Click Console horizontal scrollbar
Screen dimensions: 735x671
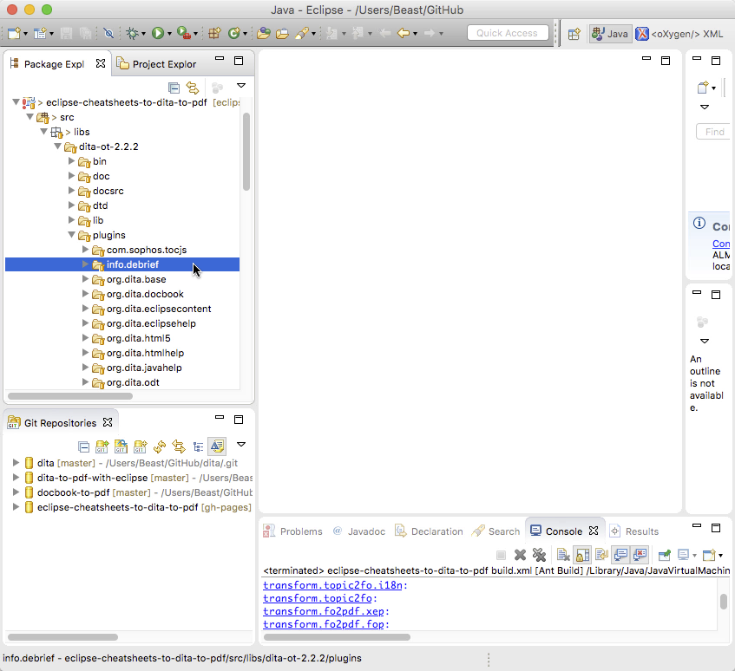337,637
